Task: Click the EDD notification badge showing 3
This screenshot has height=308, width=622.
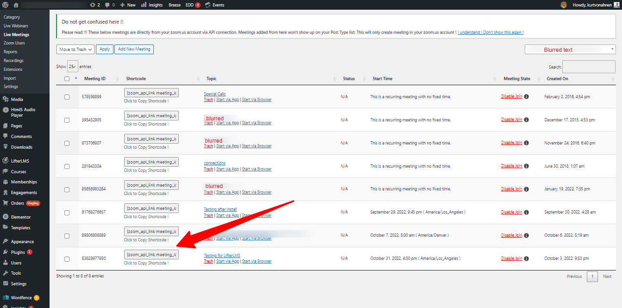Action: point(198,5)
